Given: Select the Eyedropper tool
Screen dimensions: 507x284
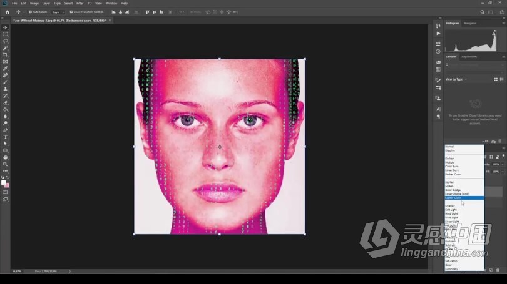Looking at the screenshot, I should (5, 69).
